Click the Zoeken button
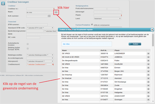 pyautogui.click(x=135, y=44)
